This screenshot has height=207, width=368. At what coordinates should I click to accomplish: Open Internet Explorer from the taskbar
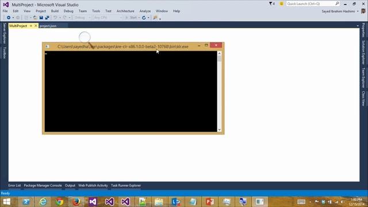pyautogui.click(x=43, y=202)
